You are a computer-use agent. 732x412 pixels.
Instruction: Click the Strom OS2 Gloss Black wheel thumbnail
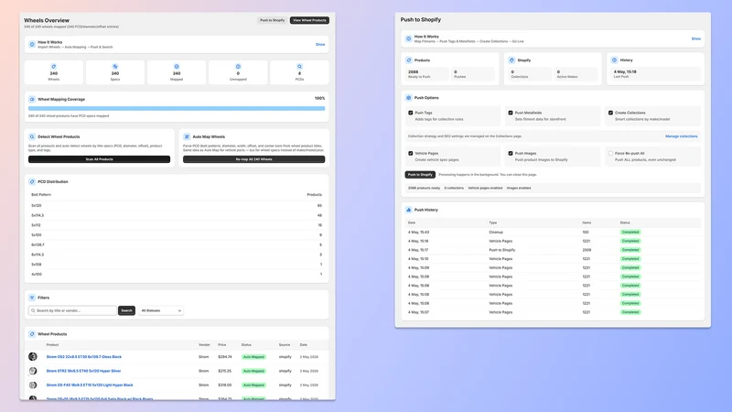(x=33, y=357)
